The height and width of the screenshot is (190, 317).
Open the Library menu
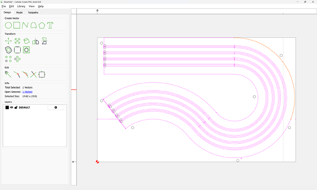[x=21, y=6]
